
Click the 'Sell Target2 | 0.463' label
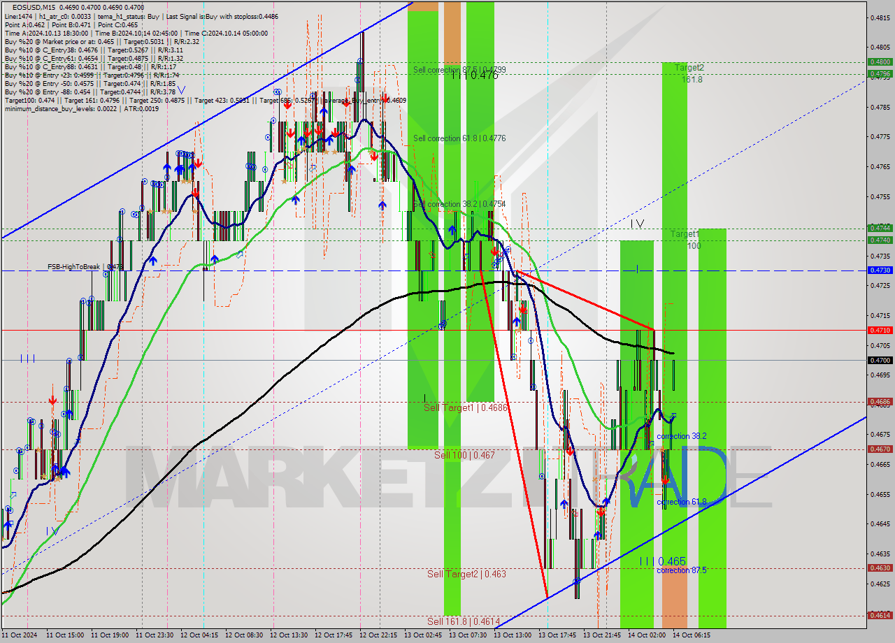pos(466,574)
